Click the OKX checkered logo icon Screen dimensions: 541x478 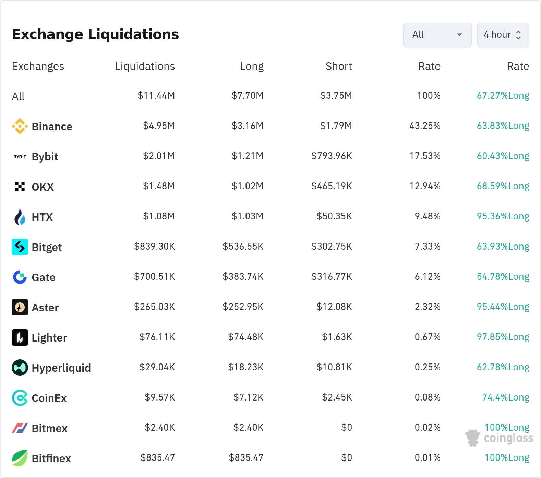click(20, 187)
